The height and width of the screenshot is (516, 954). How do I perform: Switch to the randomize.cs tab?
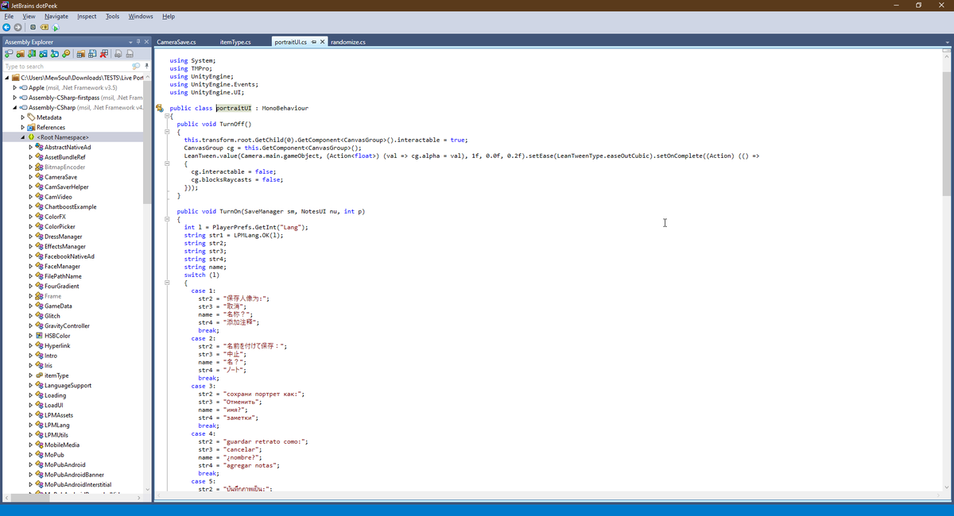348,42
